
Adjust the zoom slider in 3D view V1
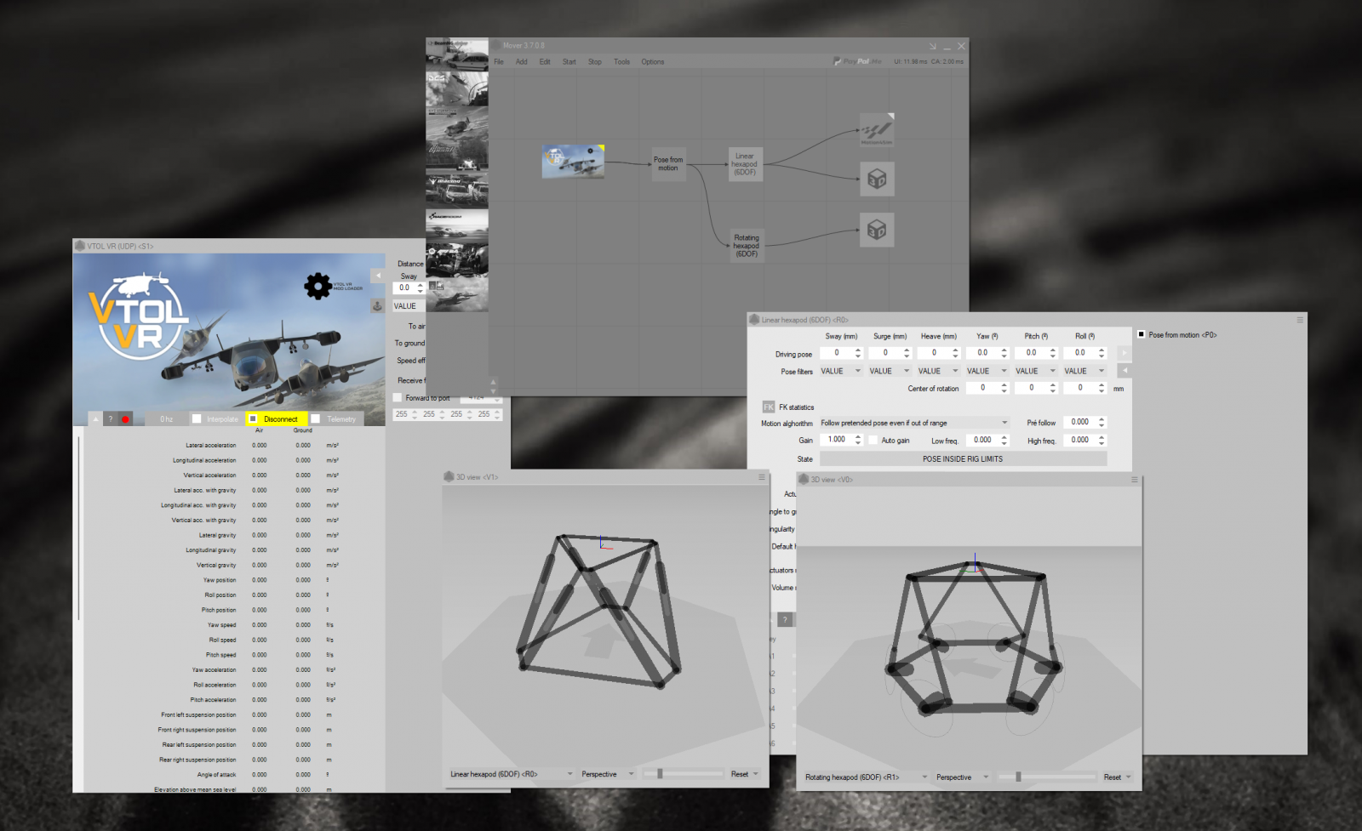click(684, 774)
